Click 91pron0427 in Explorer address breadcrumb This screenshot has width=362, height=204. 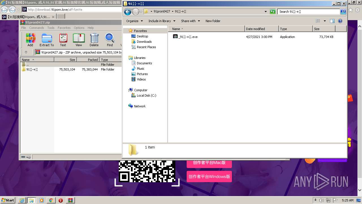tap(162, 12)
